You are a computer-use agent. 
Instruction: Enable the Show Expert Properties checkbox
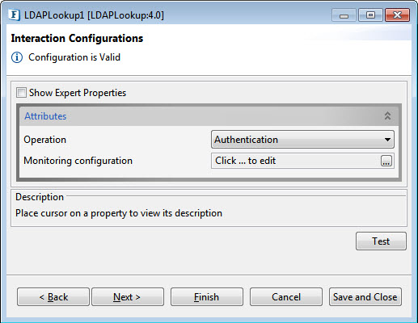pos(21,93)
